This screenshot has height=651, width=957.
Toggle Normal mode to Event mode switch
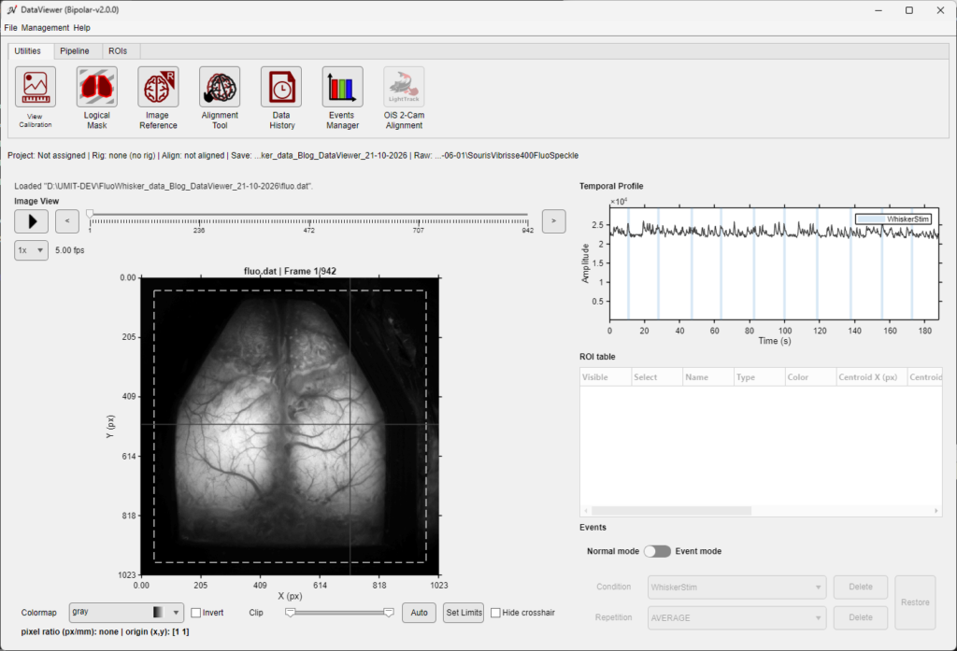[x=657, y=551]
